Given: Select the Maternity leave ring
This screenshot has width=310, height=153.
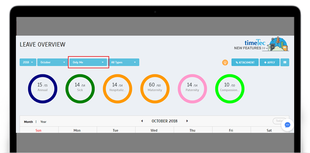Looking at the screenshot, I should click(x=155, y=89).
